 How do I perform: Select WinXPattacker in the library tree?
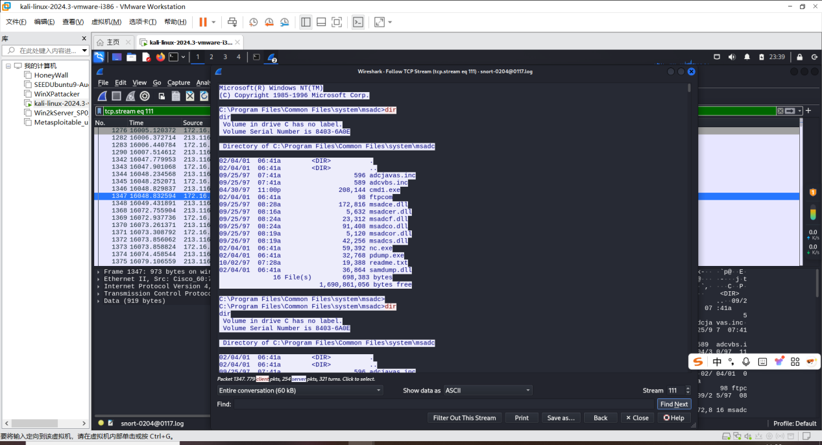tap(56, 94)
